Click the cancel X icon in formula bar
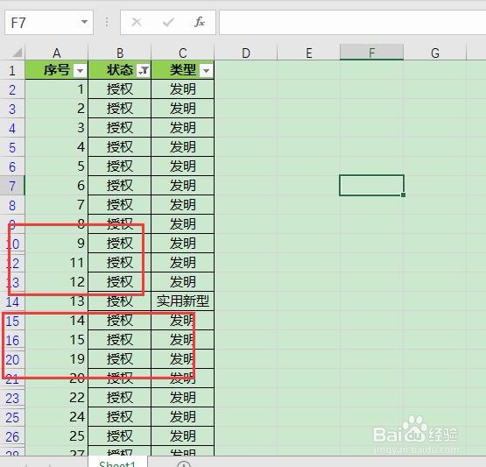 137,22
